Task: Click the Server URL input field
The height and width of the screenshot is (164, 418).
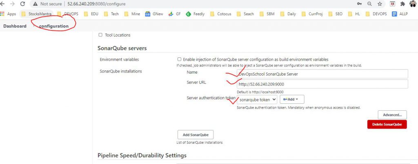Action: 322,84
